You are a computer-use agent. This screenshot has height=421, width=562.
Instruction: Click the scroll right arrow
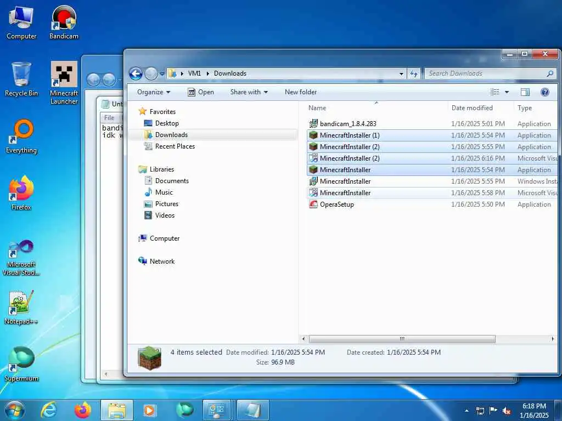[x=552, y=339]
